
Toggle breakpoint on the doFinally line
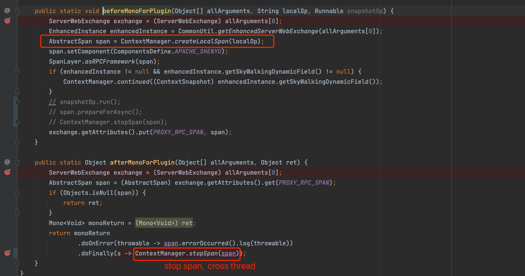click(7, 253)
